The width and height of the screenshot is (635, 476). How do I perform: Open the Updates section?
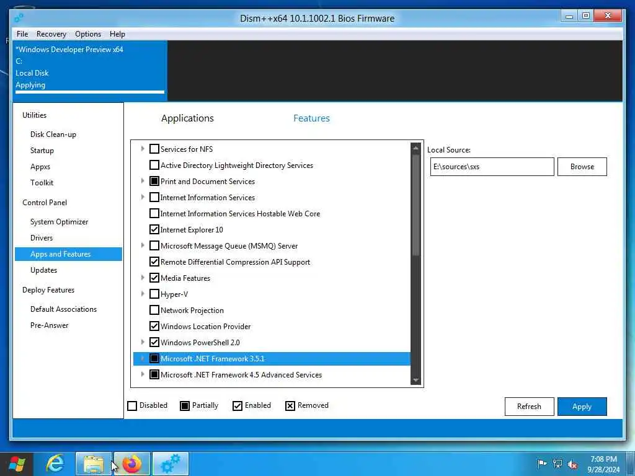coord(44,270)
